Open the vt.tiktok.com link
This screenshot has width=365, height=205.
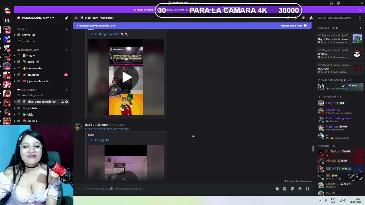(107, 129)
